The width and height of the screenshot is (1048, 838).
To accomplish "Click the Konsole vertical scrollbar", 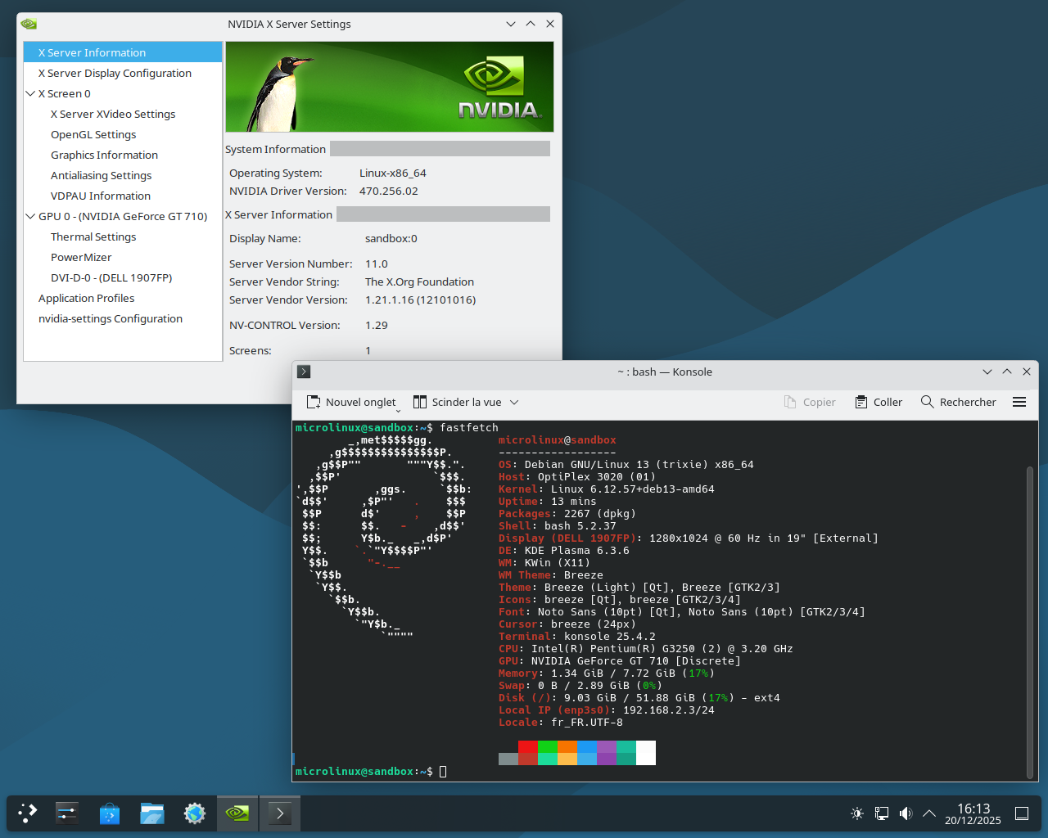I will [1030, 622].
